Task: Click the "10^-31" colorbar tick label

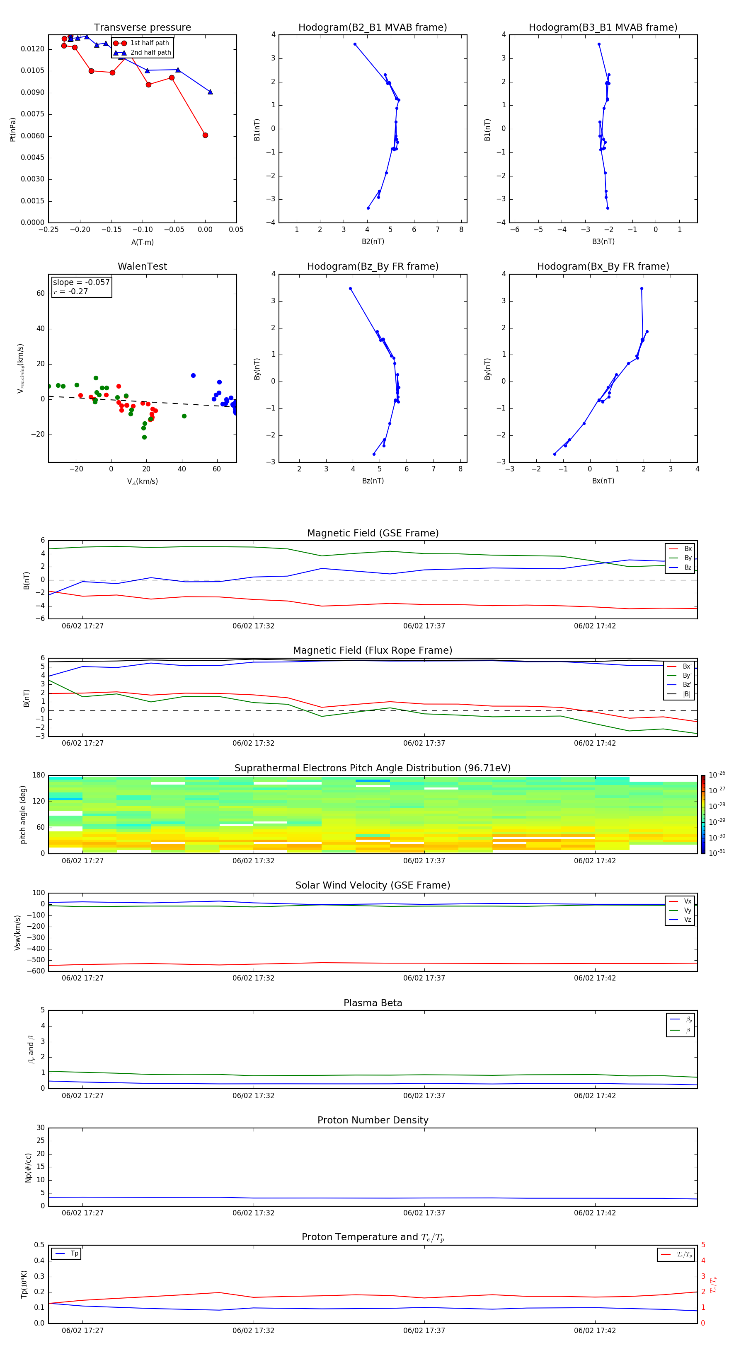Action: [717, 853]
